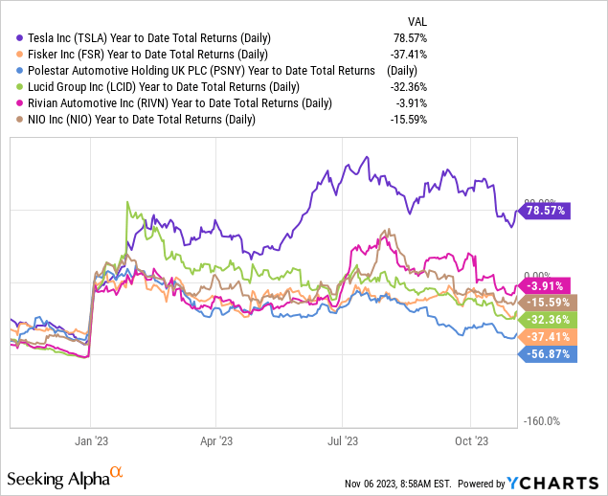
Task: Click the blue Polestar legend dot
Action: pos(10,70)
